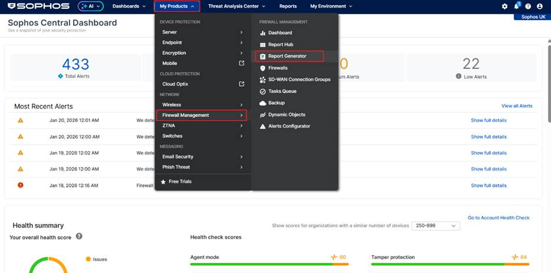Viewport: 551px width, 273px height.
Task: Click the Tasks Queue checkmark icon
Action: pos(263,91)
